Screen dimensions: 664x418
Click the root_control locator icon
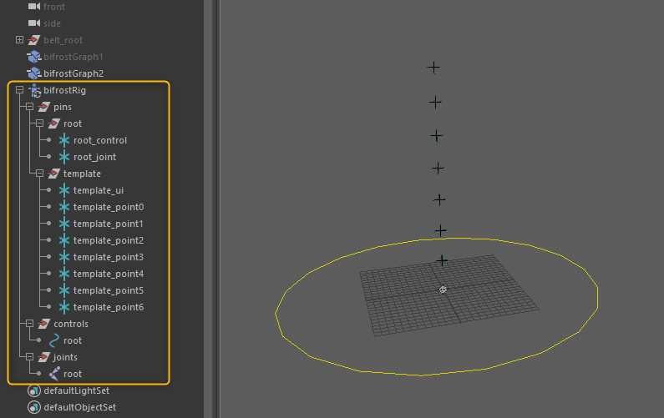point(64,140)
